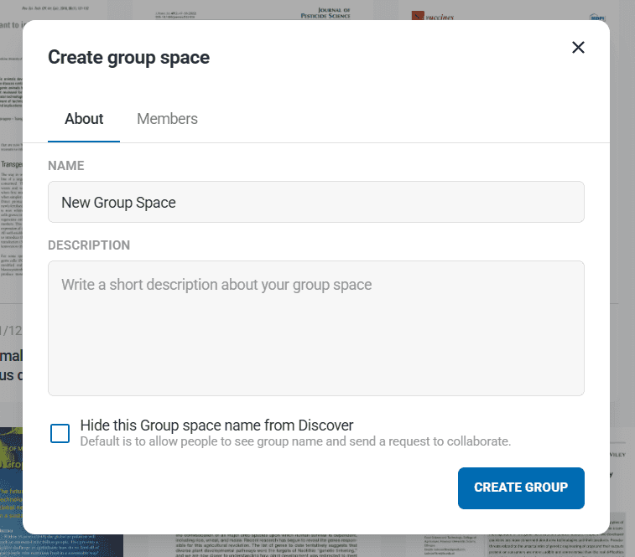Click the MDPI logo in top-right background
635x557 pixels.
[597, 15]
